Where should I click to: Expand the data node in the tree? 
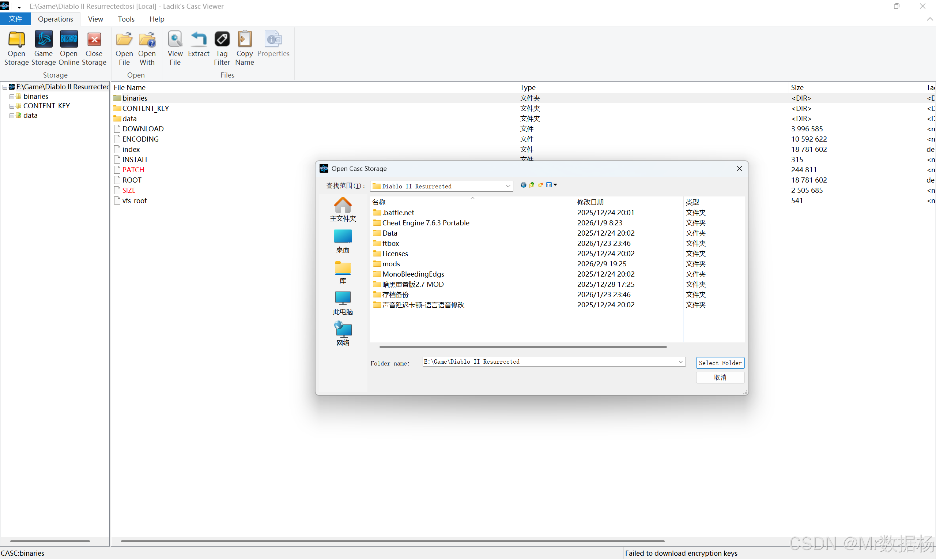coord(12,116)
